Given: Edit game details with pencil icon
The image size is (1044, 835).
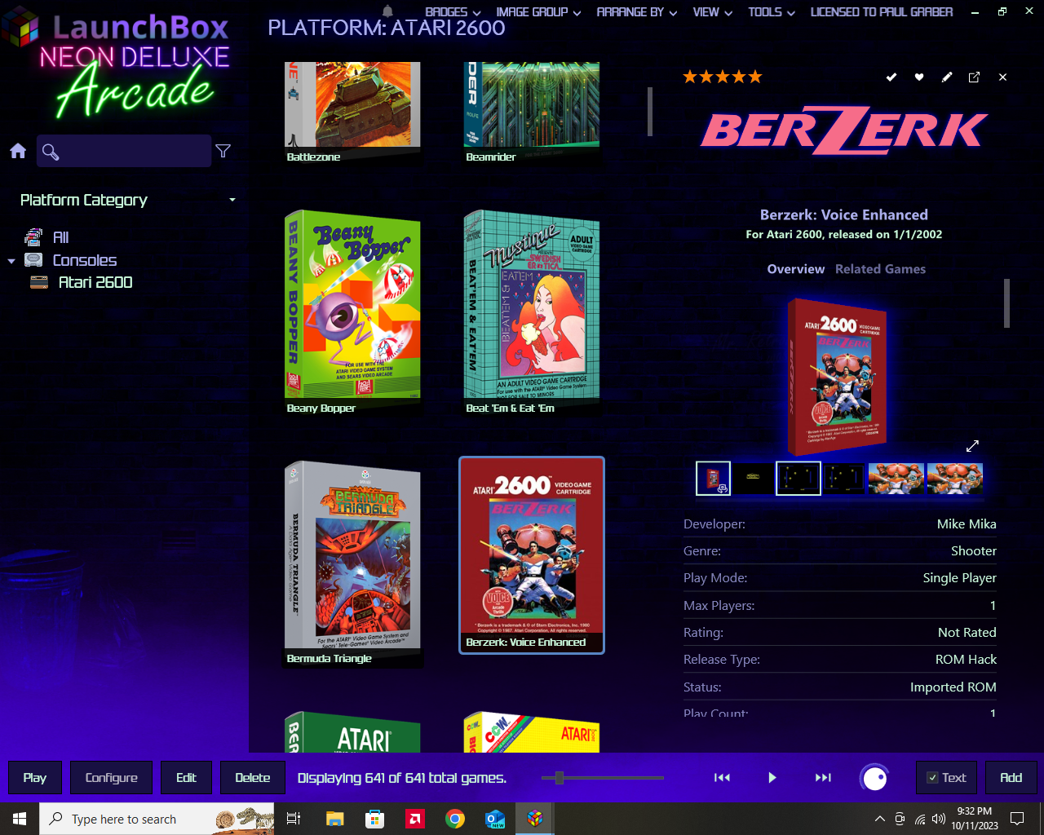Looking at the screenshot, I should (947, 77).
